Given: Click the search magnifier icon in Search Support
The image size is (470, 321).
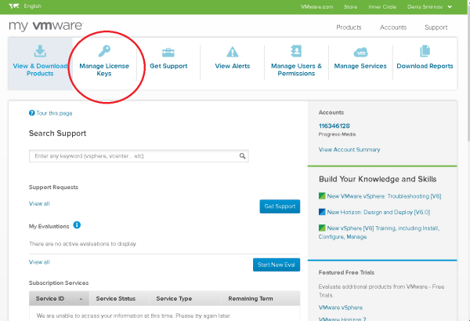Looking at the screenshot, I should 242,156.
